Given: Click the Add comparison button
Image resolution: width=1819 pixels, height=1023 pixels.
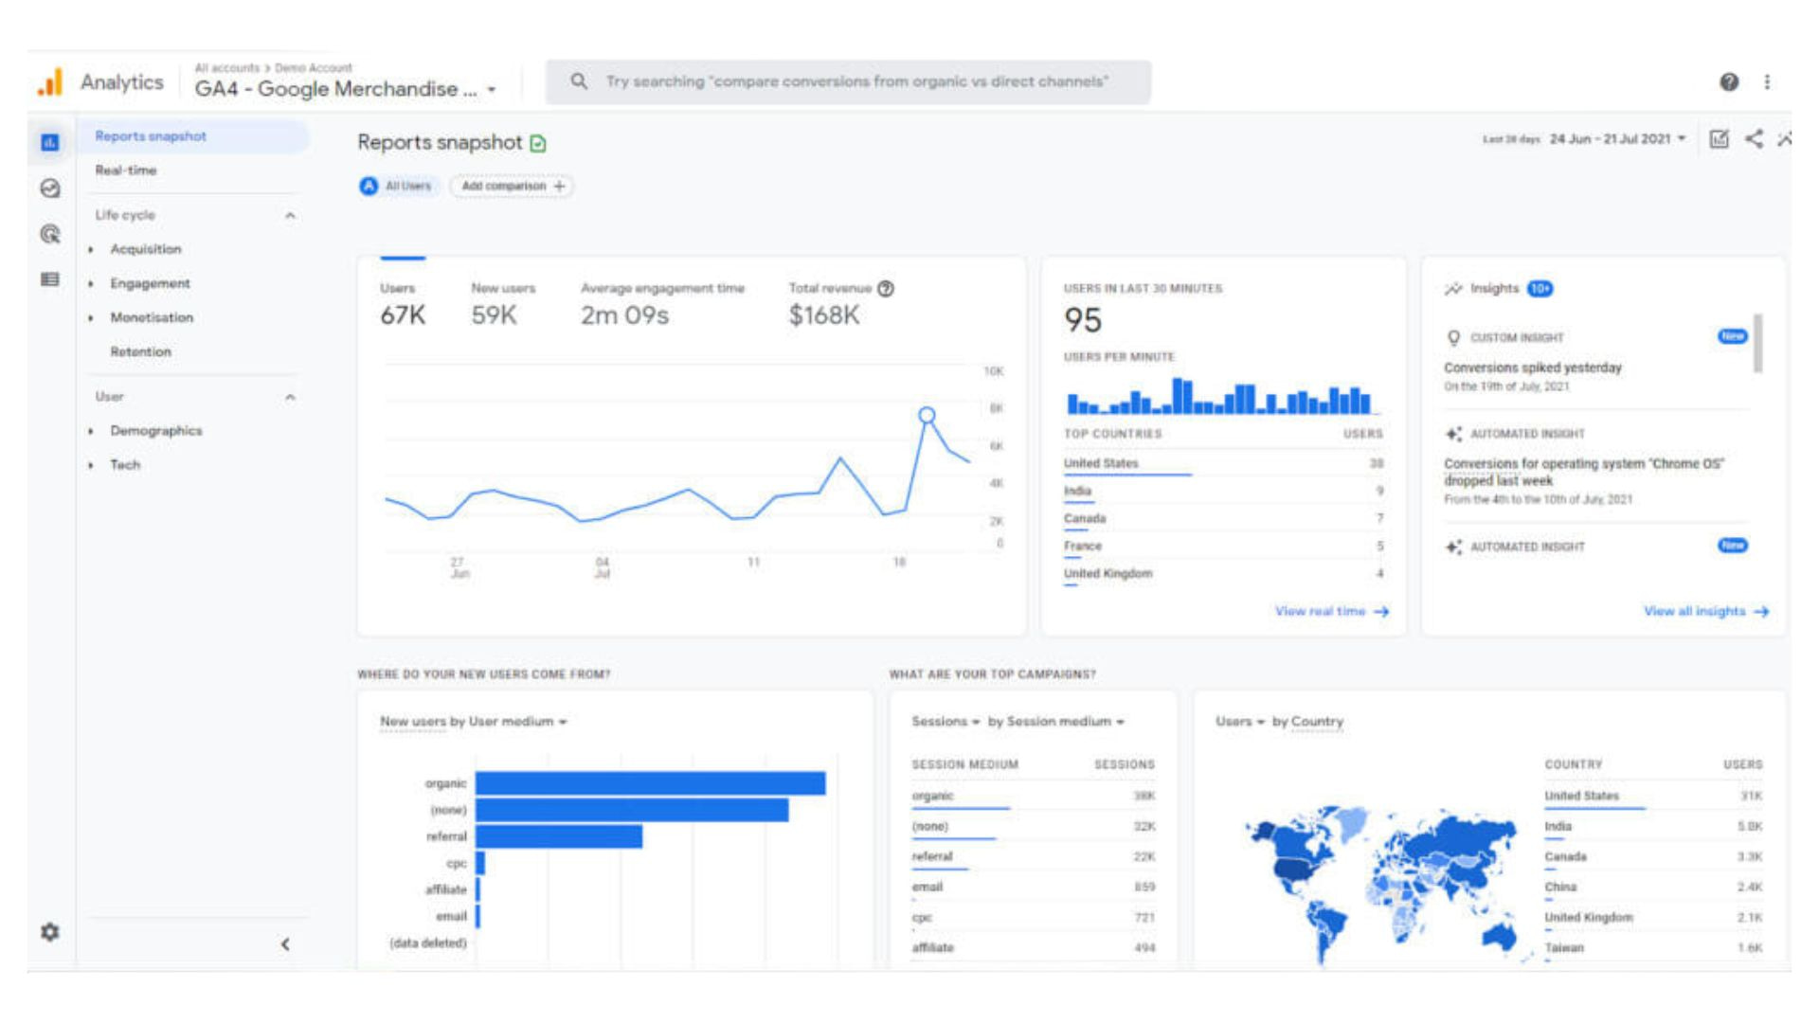Looking at the screenshot, I should 512,187.
